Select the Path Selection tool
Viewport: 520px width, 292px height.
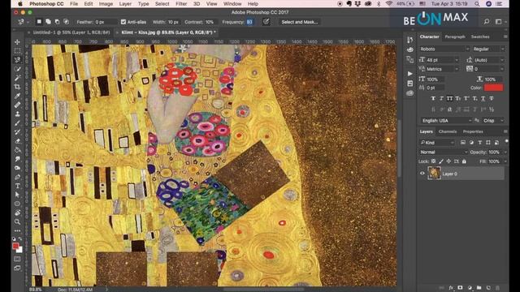(x=17, y=195)
